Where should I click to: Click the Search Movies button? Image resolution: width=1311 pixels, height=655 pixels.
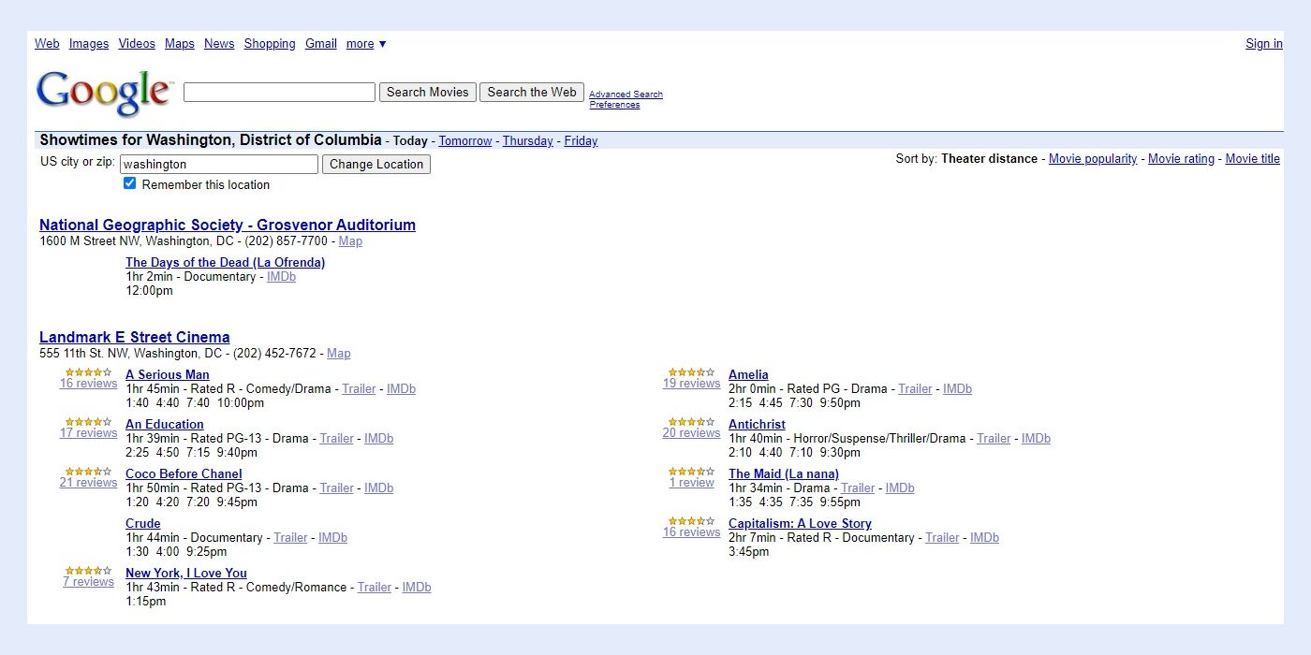[428, 93]
